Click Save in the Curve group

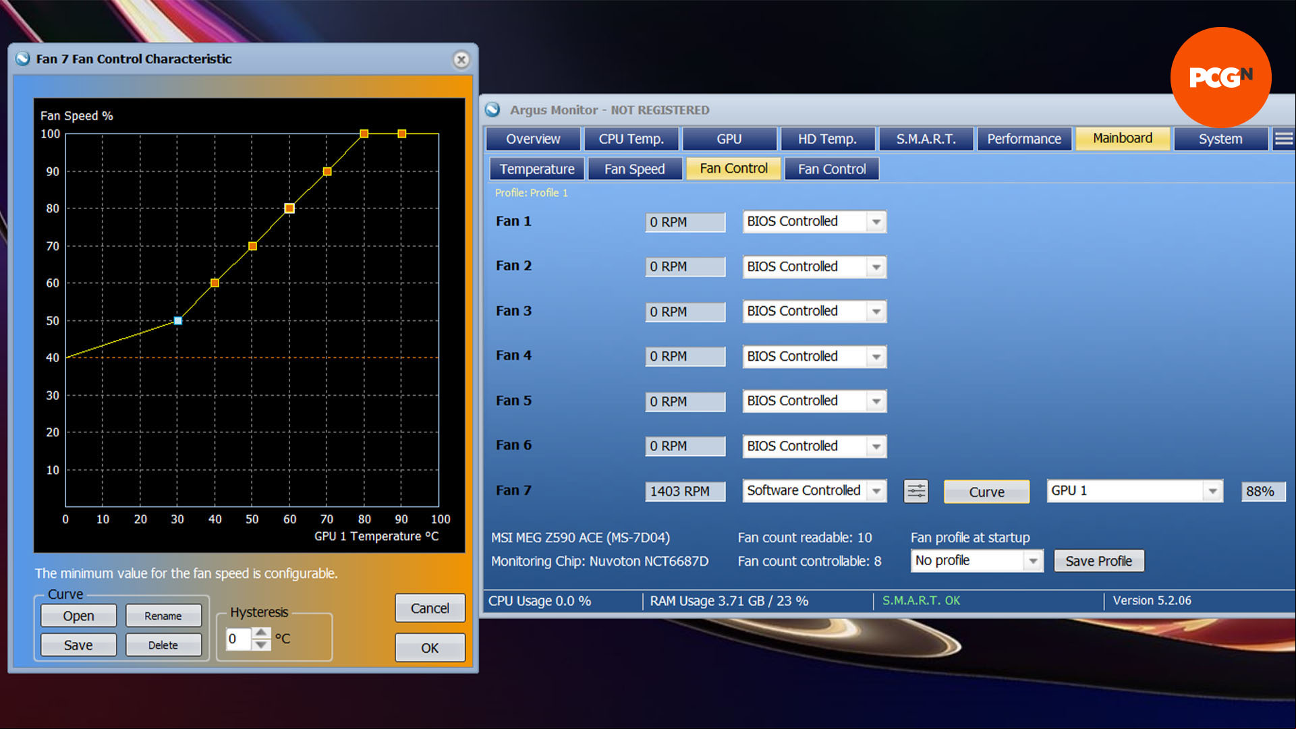point(78,645)
